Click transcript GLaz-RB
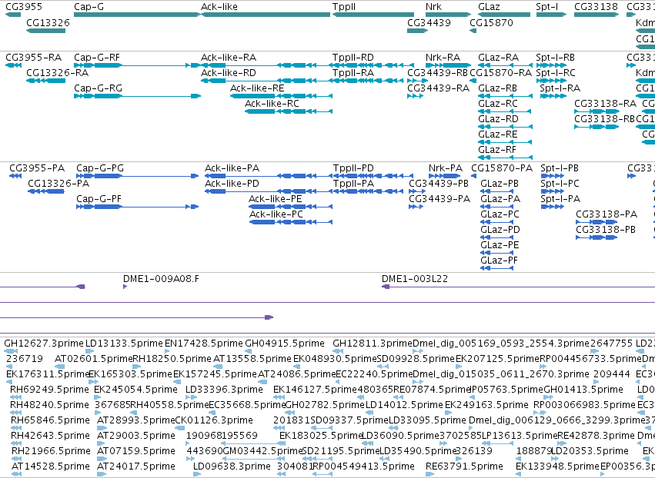655x478 pixels. pyautogui.click(x=506, y=96)
